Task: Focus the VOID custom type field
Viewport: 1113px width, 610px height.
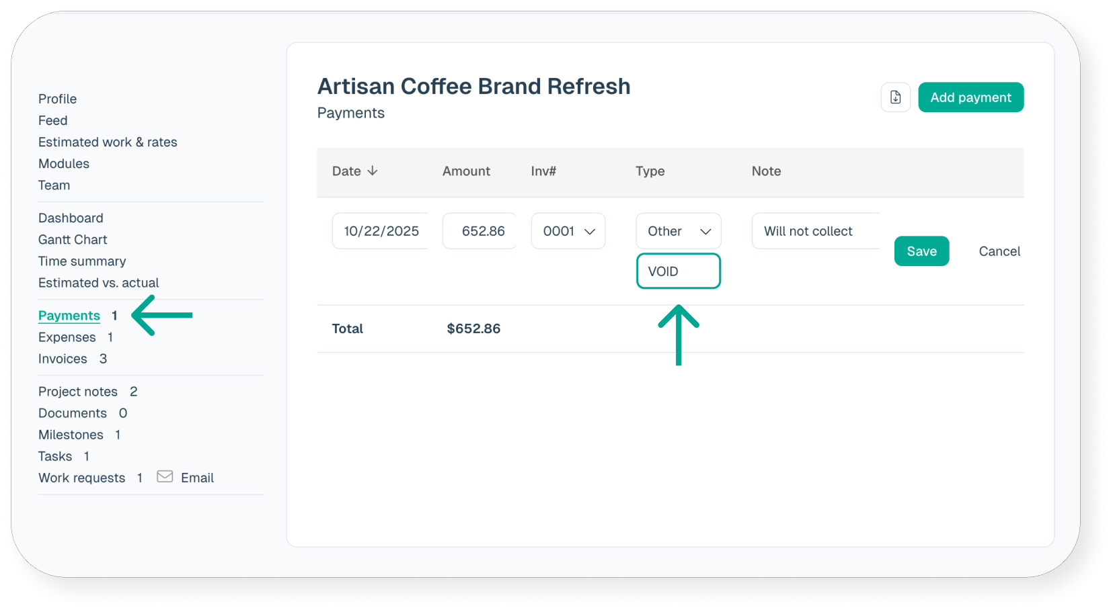Action: 679,271
